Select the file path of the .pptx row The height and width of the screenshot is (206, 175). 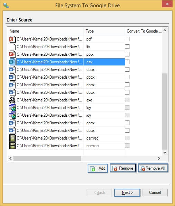click(49, 54)
